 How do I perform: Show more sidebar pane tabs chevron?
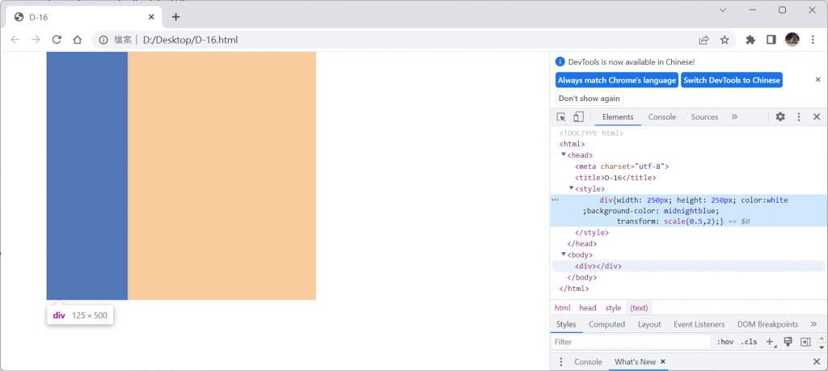pyautogui.click(x=813, y=324)
